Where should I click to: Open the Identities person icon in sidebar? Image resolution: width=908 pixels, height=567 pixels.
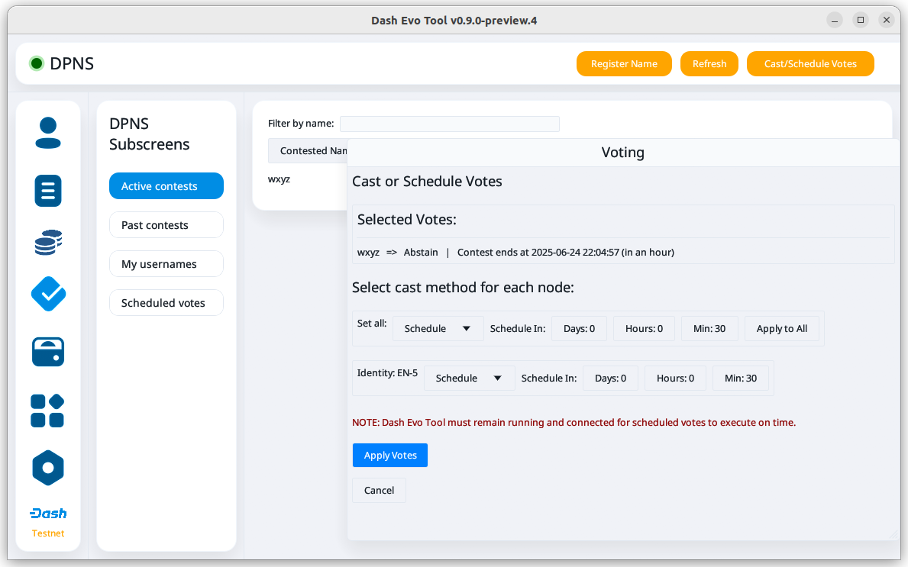point(48,133)
